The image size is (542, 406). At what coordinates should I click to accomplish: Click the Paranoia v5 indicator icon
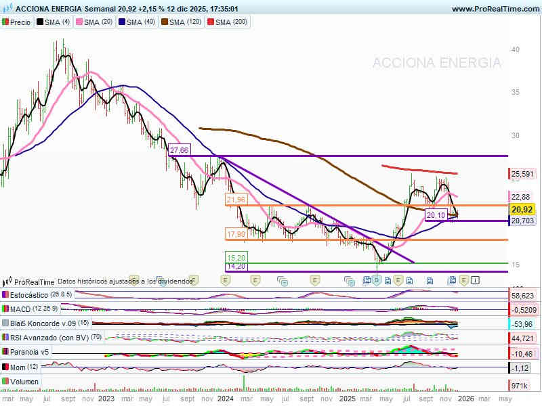click(x=5, y=352)
